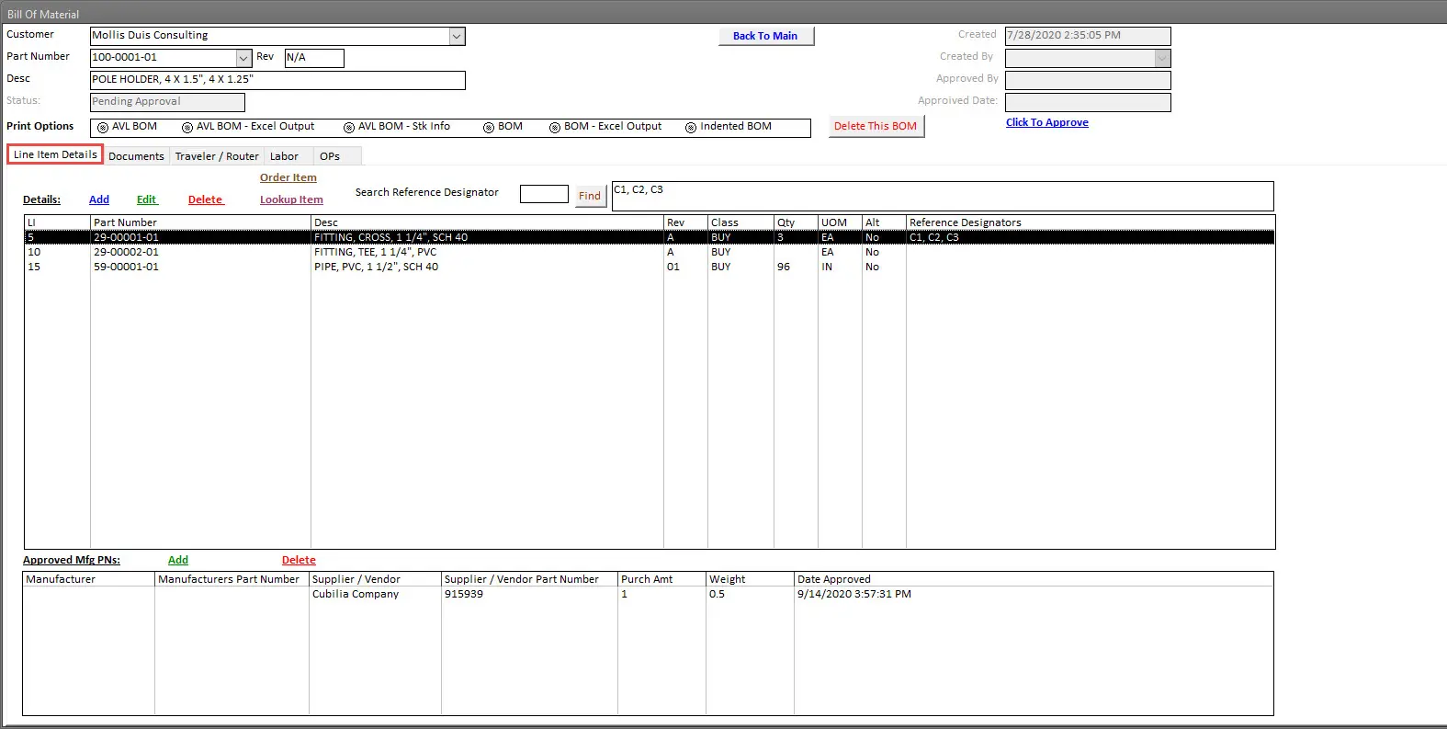Click Add under Approved Mfg PNs
This screenshot has height=729, width=1447.
[178, 560]
